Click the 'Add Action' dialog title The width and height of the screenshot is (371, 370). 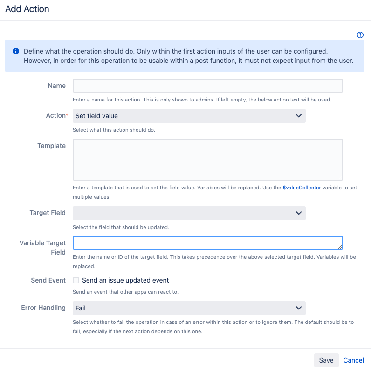[x=27, y=9]
